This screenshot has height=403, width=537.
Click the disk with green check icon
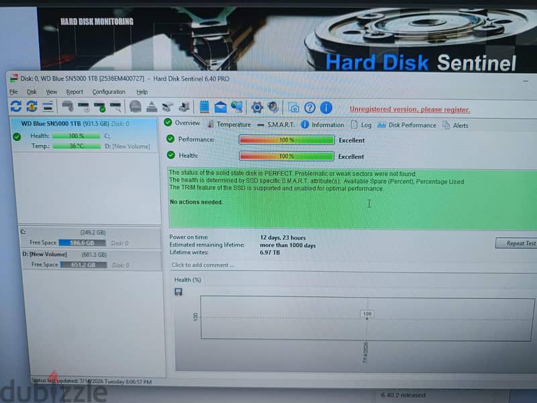(99, 107)
